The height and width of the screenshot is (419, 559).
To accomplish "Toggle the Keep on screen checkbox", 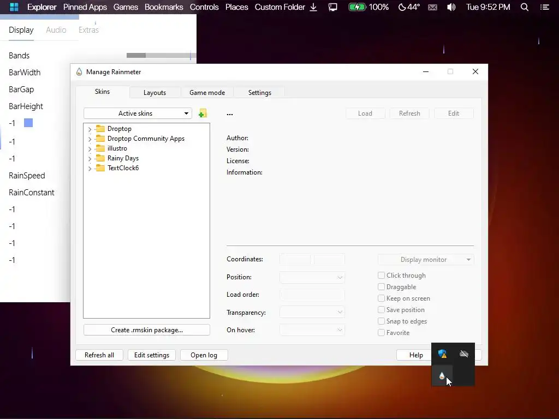I will [x=381, y=298].
